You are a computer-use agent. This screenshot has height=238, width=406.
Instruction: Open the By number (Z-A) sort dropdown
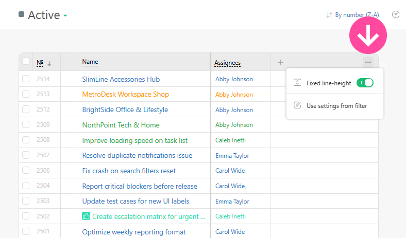(x=352, y=15)
